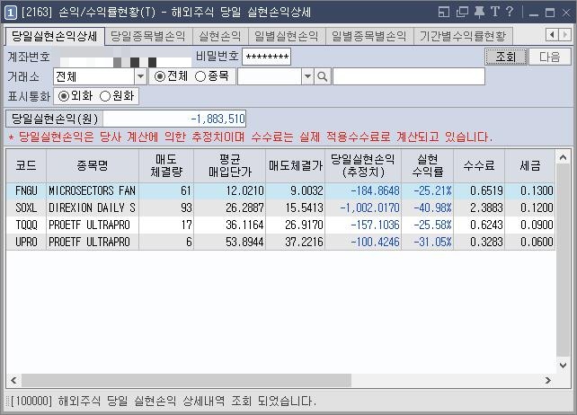Select the 외화 currency radio button

point(64,96)
